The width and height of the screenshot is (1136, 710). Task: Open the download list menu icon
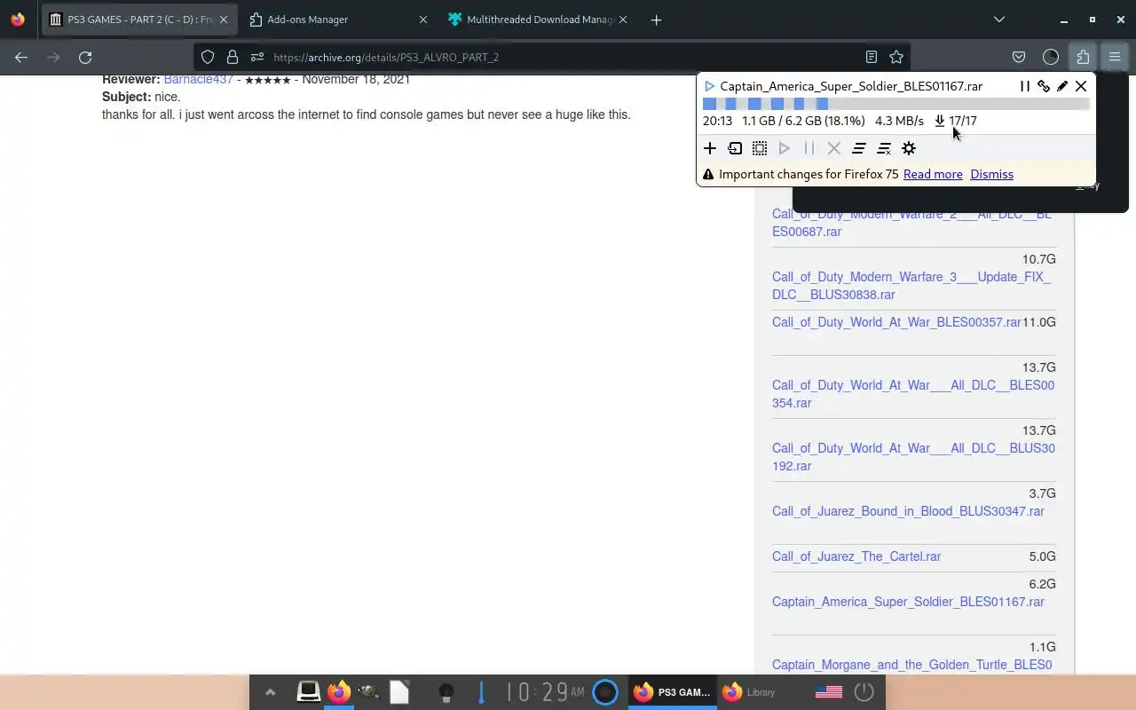click(x=859, y=148)
